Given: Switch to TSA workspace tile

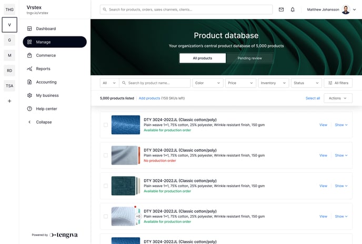Looking at the screenshot, I should tap(9, 86).
